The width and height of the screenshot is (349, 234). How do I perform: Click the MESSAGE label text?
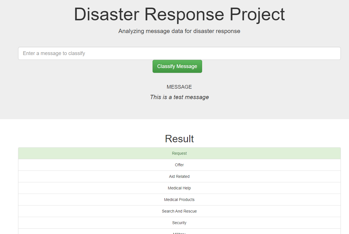(x=179, y=87)
